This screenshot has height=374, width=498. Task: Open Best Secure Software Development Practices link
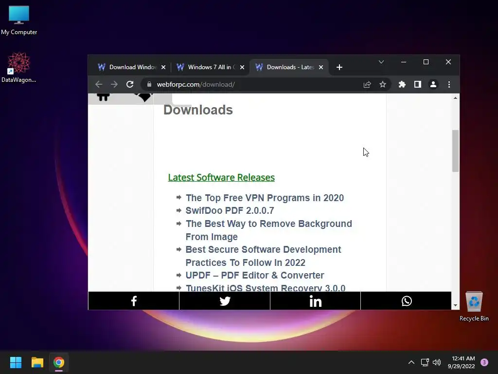263,256
